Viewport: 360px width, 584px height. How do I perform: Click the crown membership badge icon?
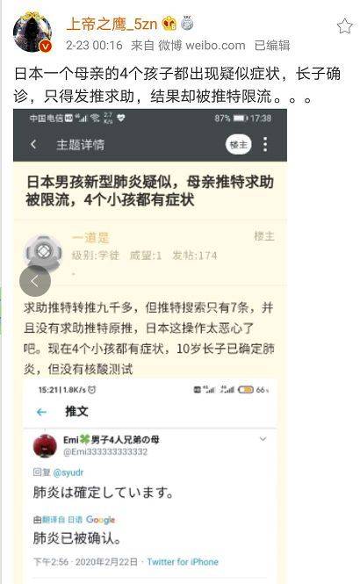[169, 24]
